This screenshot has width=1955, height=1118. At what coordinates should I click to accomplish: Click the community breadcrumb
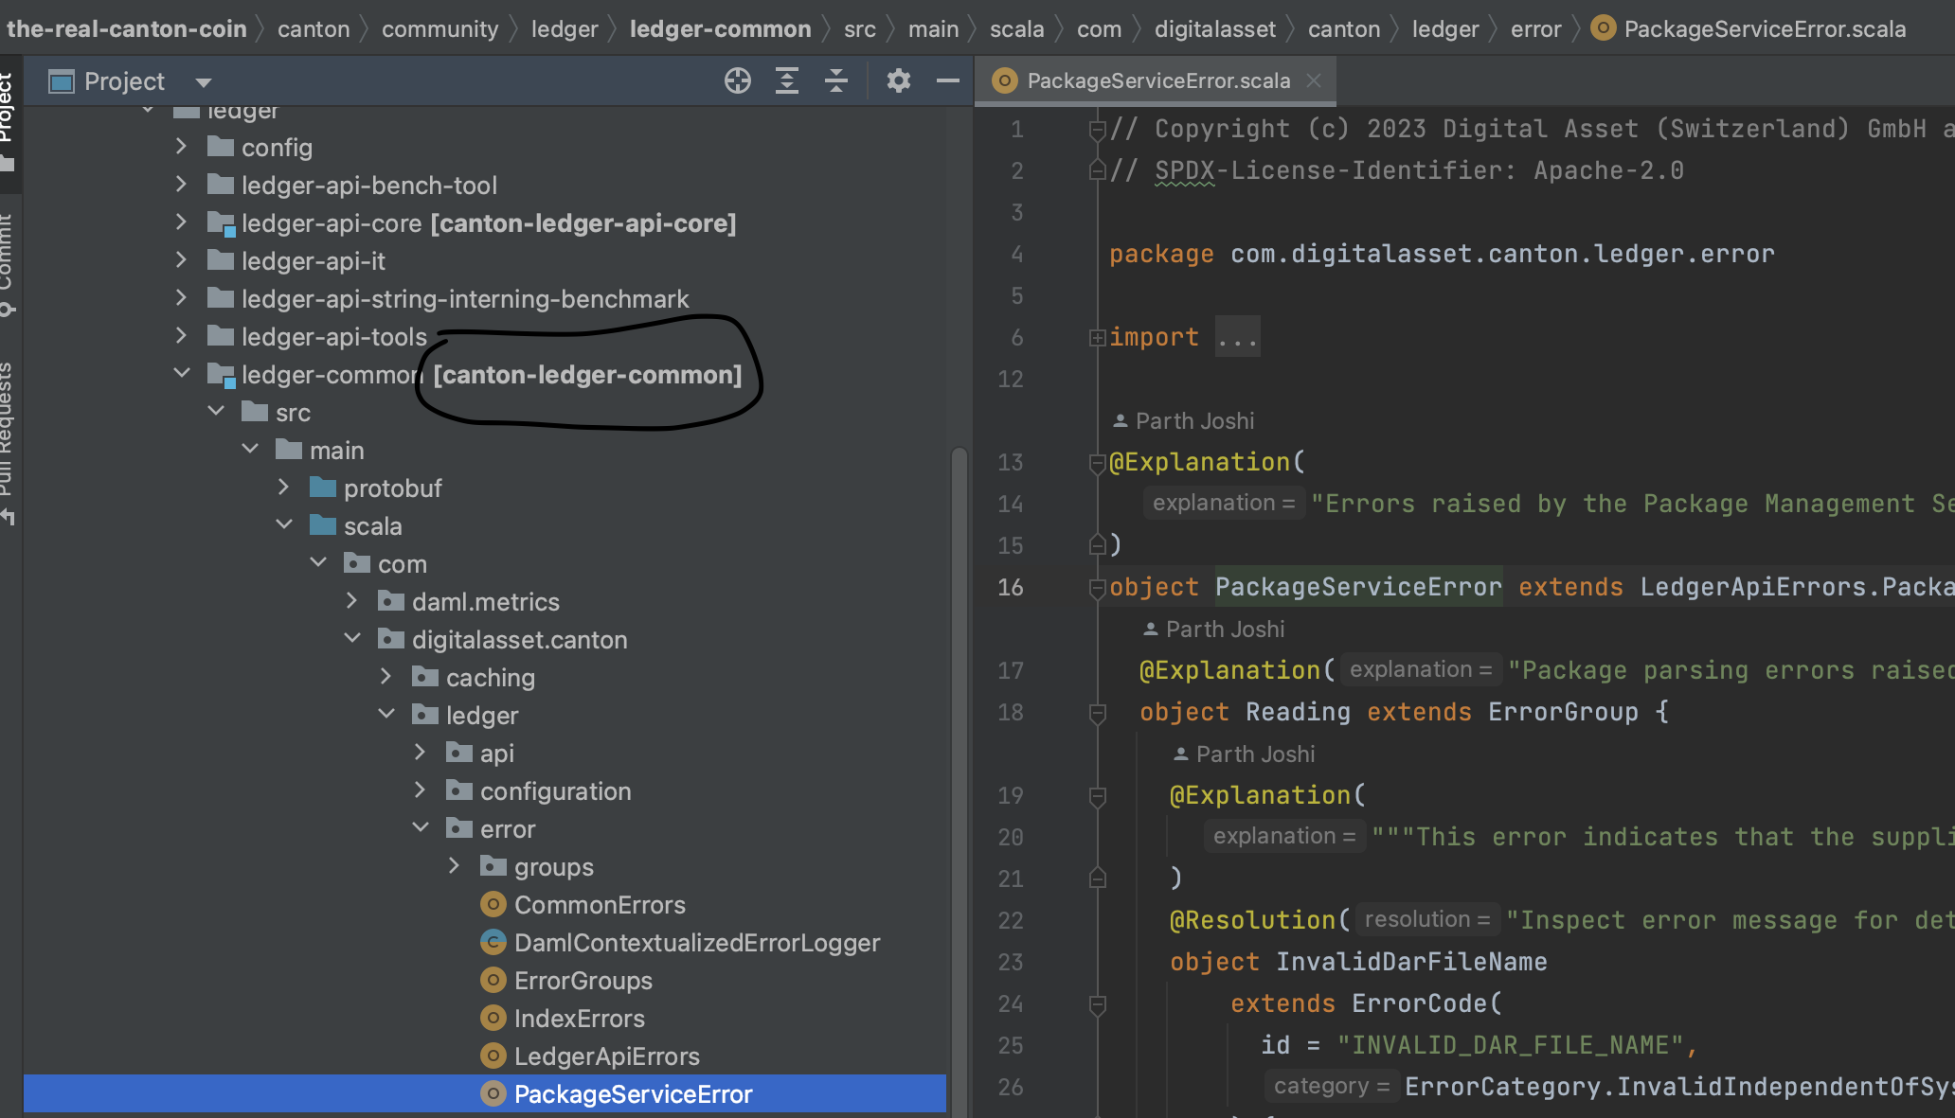[x=439, y=29]
